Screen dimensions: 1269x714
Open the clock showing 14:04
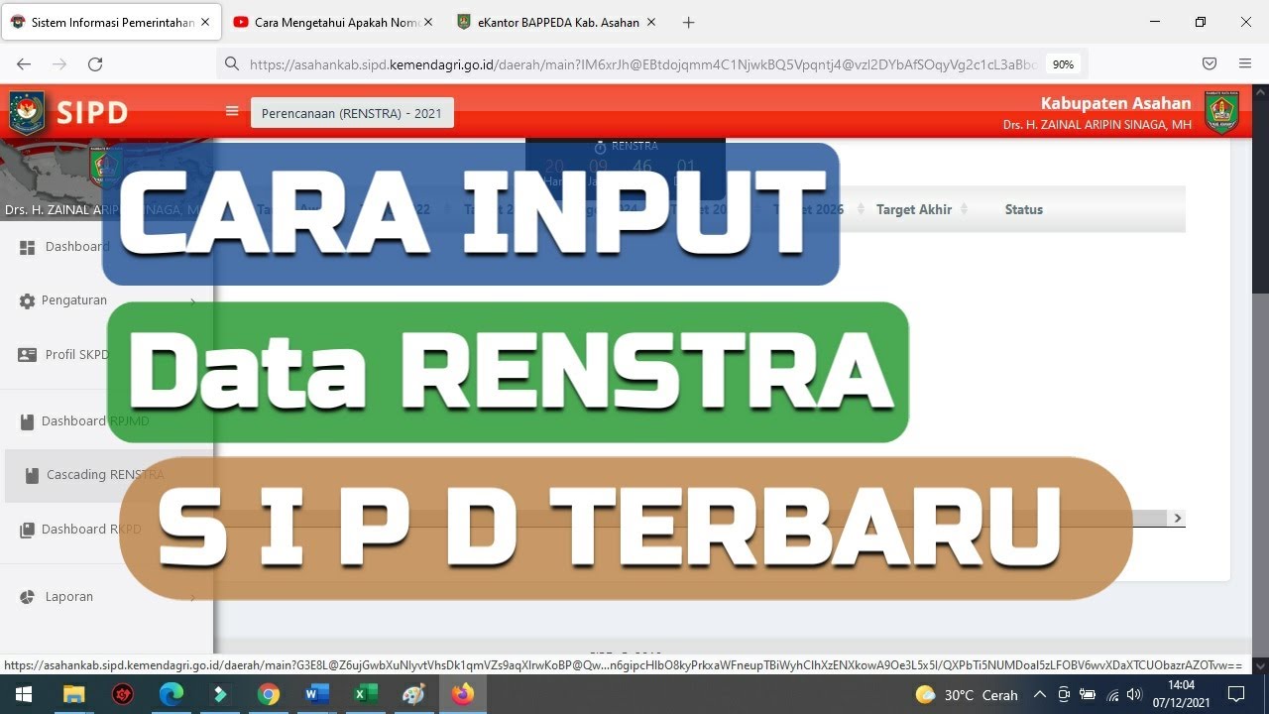tap(1182, 694)
